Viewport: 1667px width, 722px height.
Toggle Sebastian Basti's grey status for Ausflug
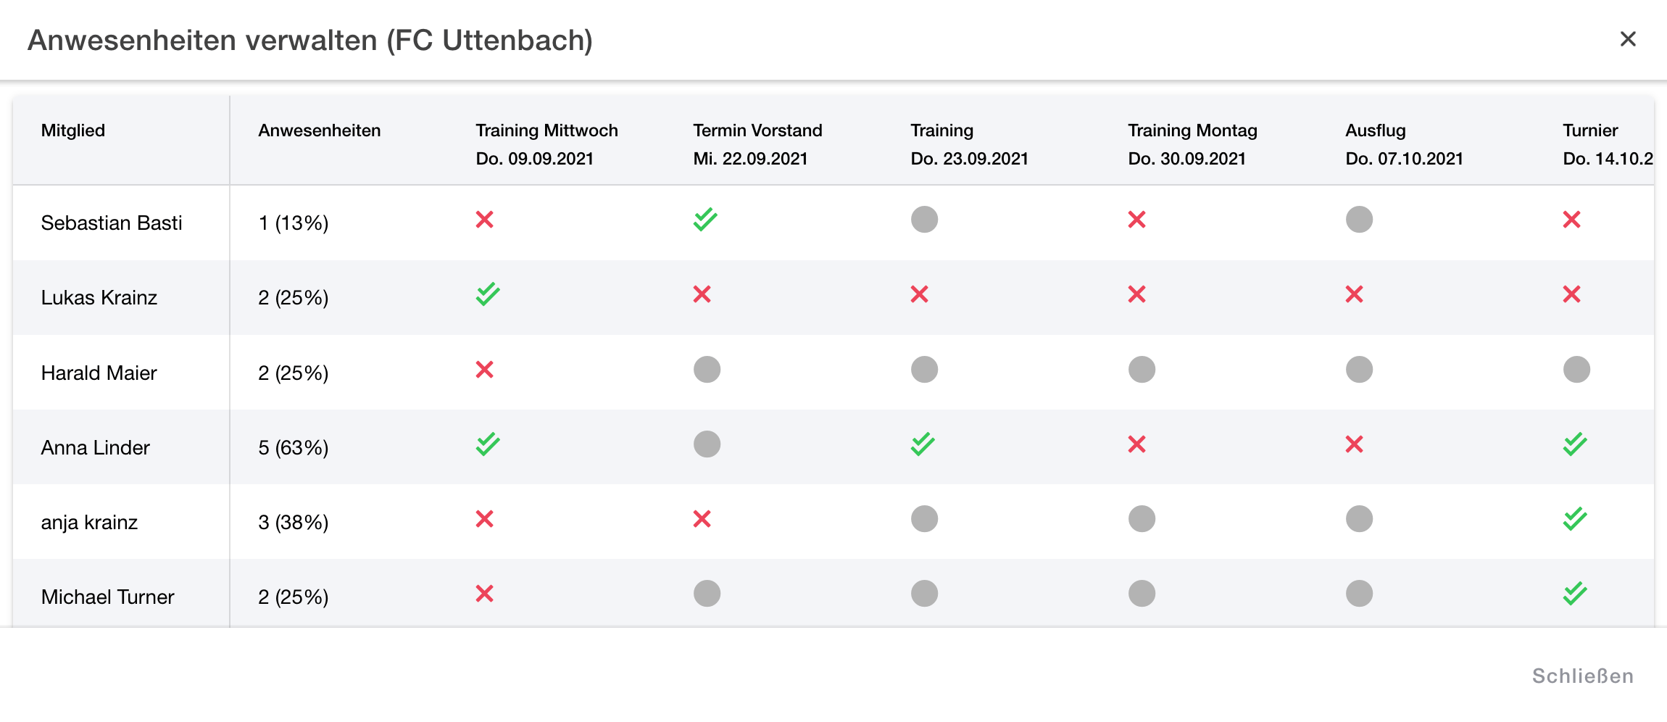(1359, 220)
